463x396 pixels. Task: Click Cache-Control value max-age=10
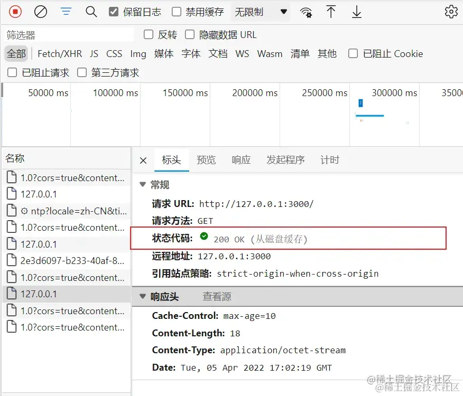249,316
